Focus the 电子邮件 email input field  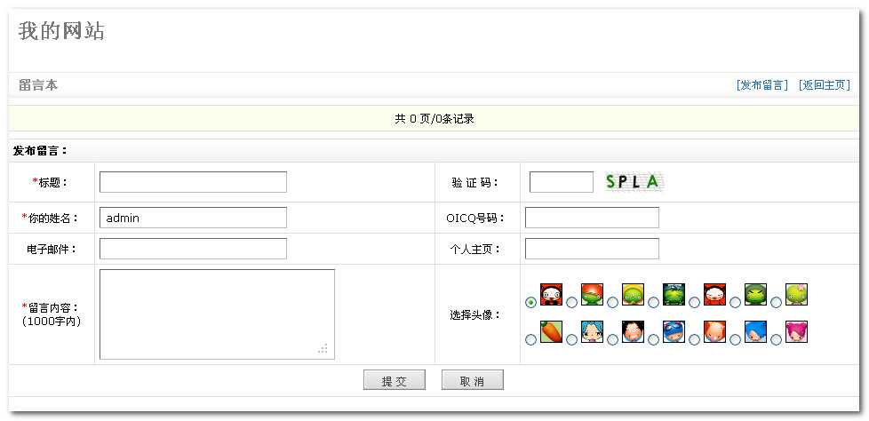click(x=193, y=249)
